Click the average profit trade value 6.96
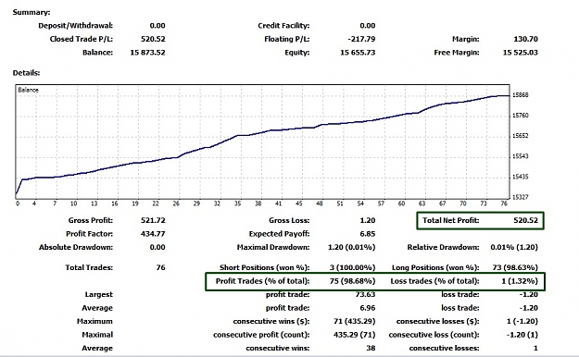Image resolution: width=579 pixels, height=357 pixels. (x=368, y=308)
